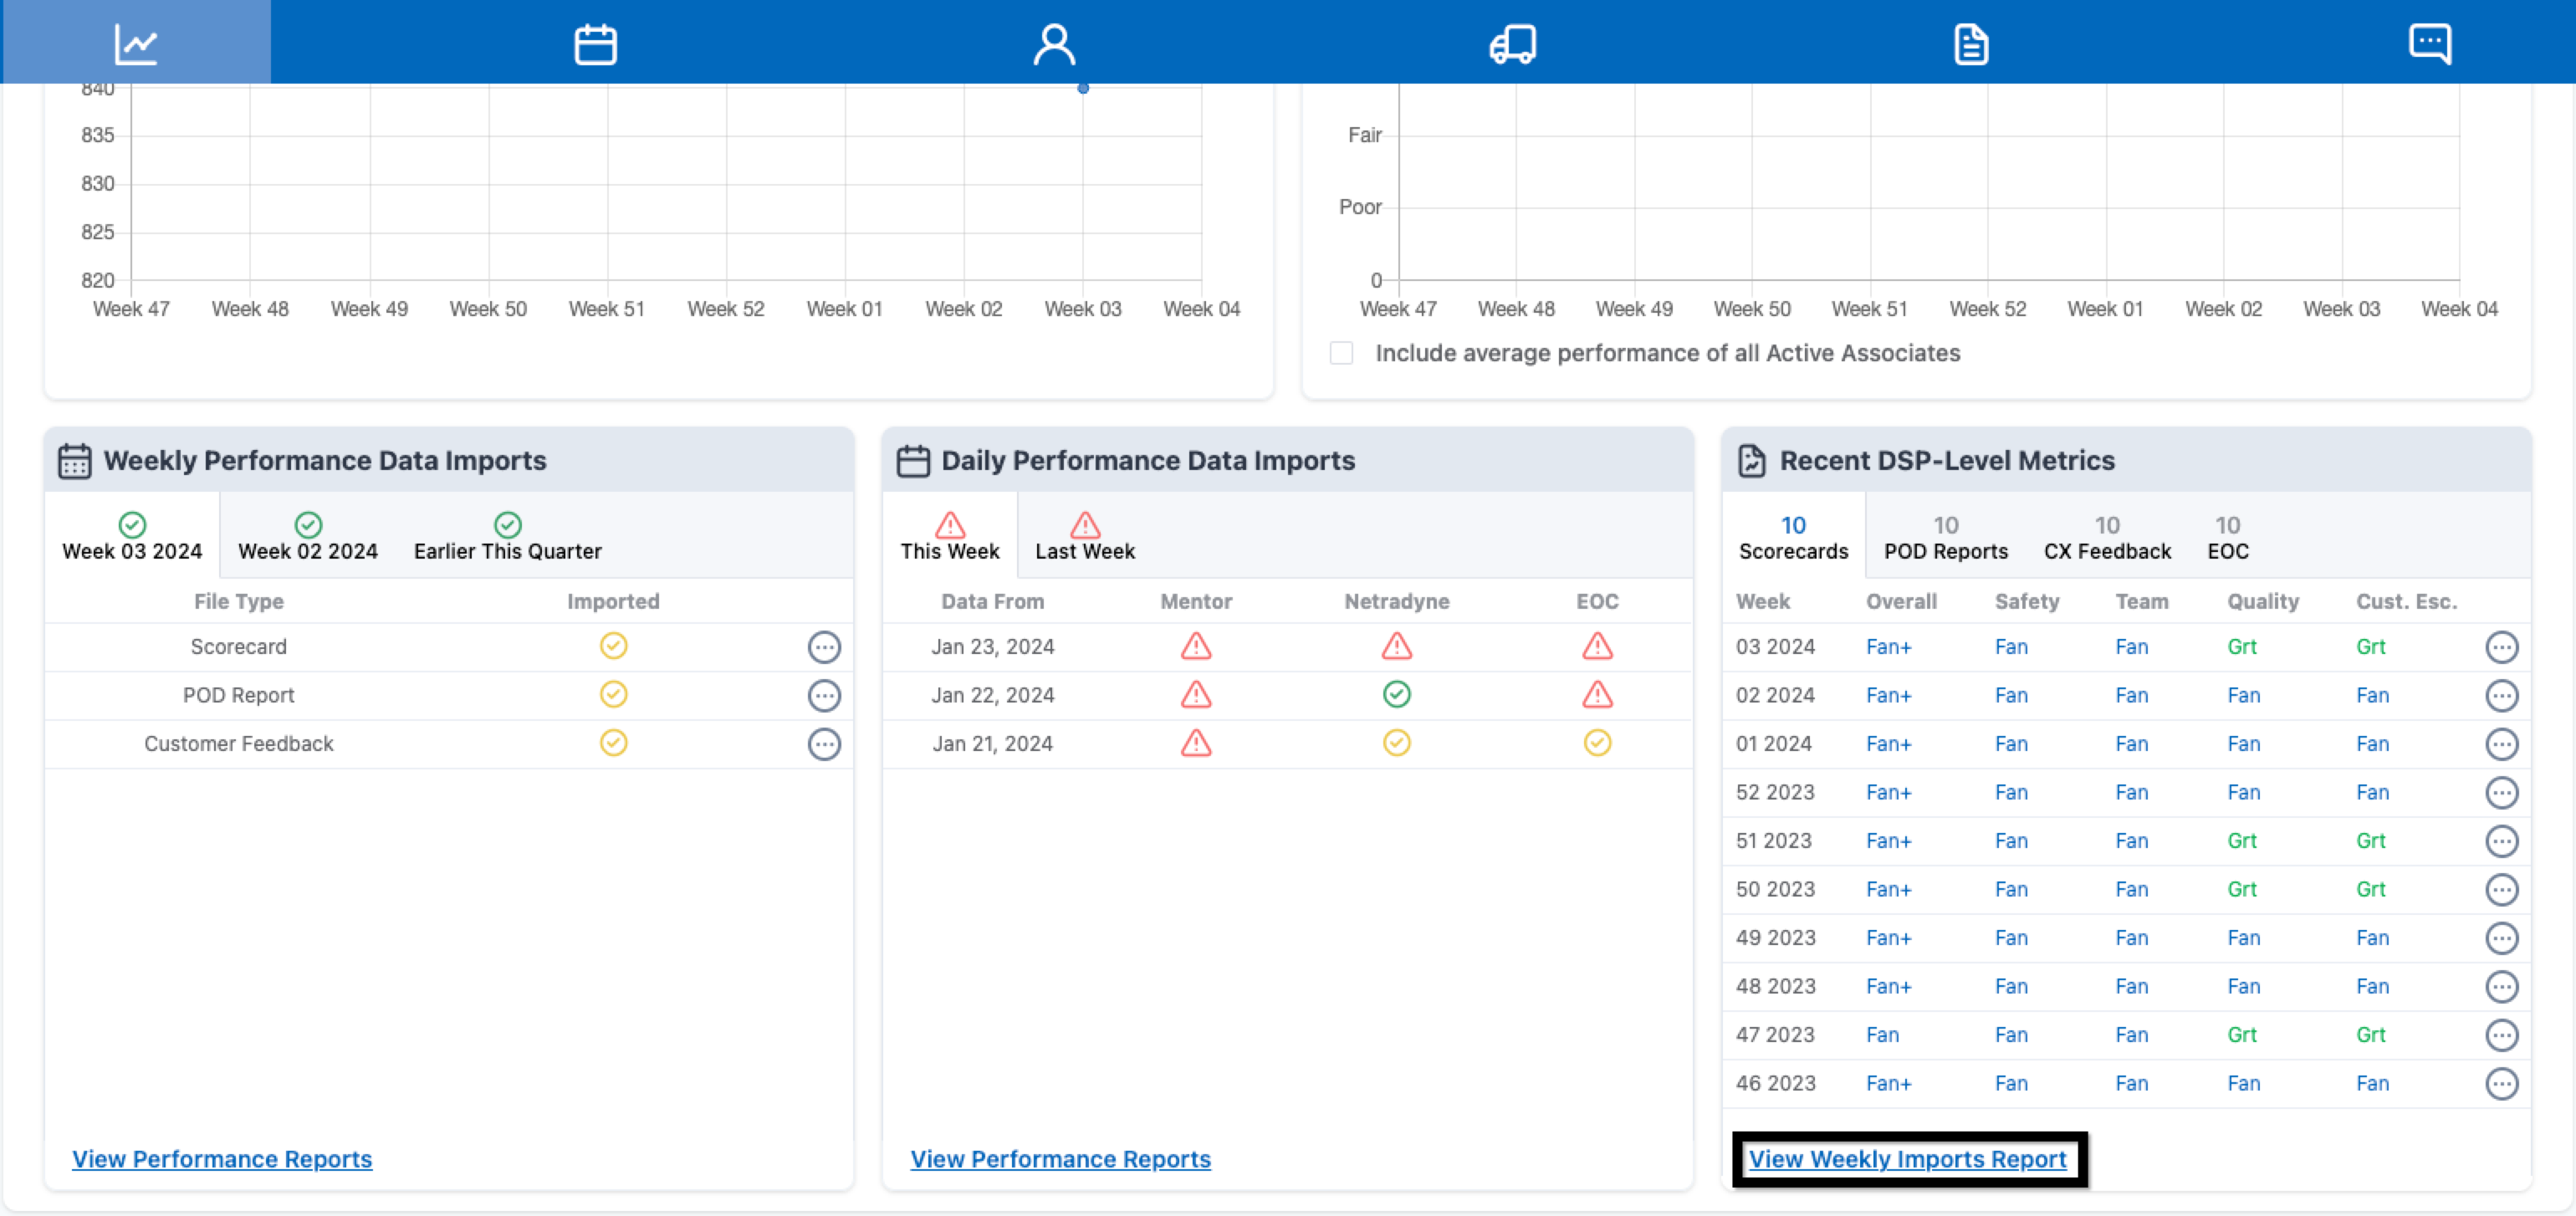Open View Performance Reports under Daily Imports
Viewport: 2576px width, 1216px height.
click(x=1060, y=1158)
